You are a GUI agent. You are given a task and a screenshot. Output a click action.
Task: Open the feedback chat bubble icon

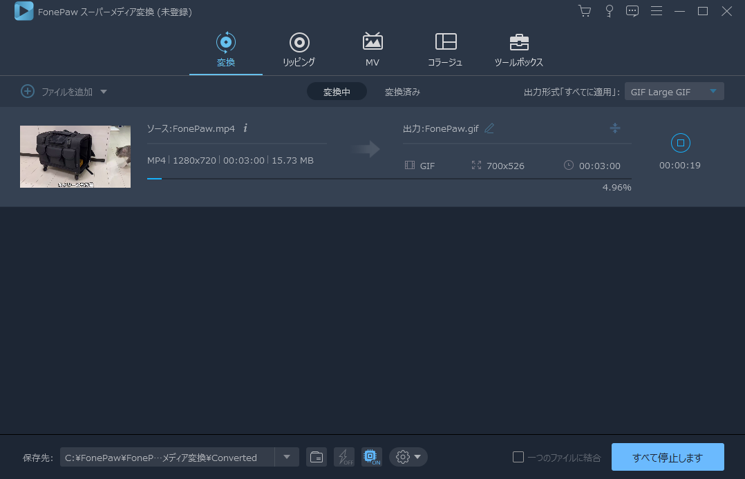(632, 11)
